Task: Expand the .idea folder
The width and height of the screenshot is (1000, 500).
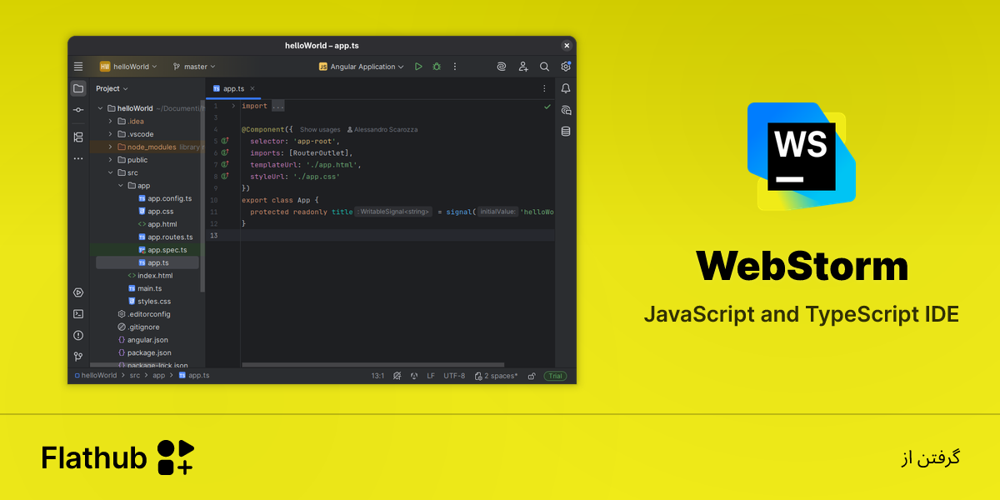Action: pos(110,121)
